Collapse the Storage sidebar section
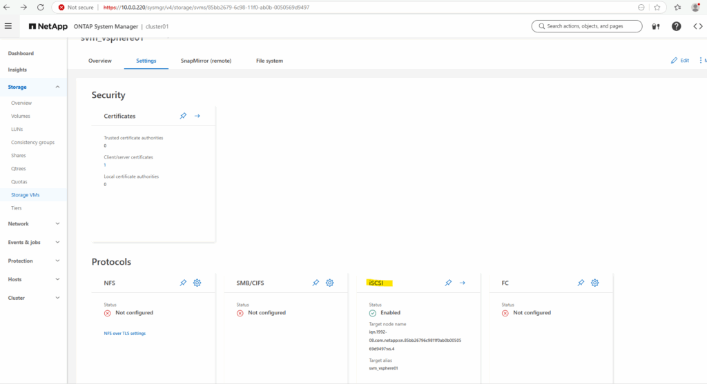Screen dimensions: 707x384 [57, 87]
